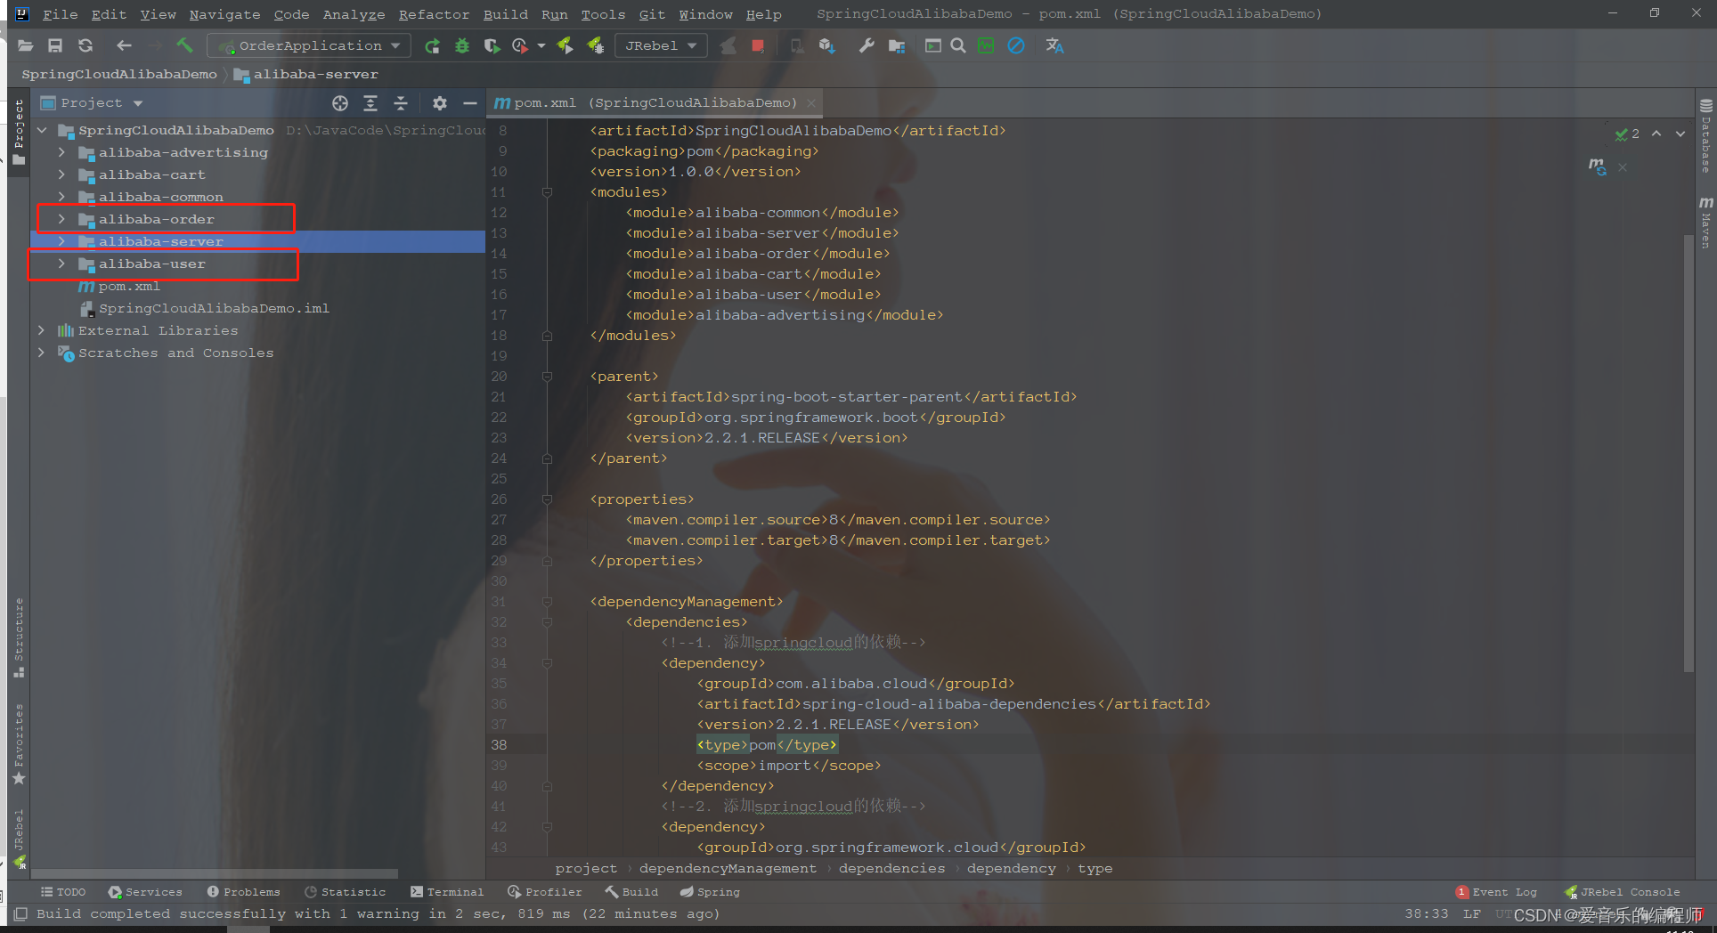Click the red Stop button in toolbar
This screenshot has width=1717, height=933.
757,45
